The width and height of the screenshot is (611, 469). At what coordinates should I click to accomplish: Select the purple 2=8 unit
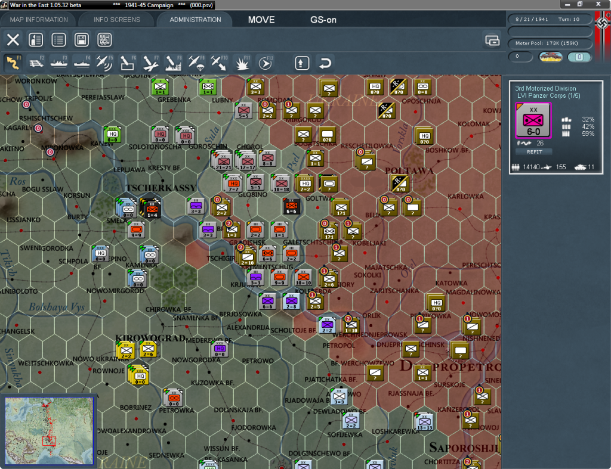(291, 302)
